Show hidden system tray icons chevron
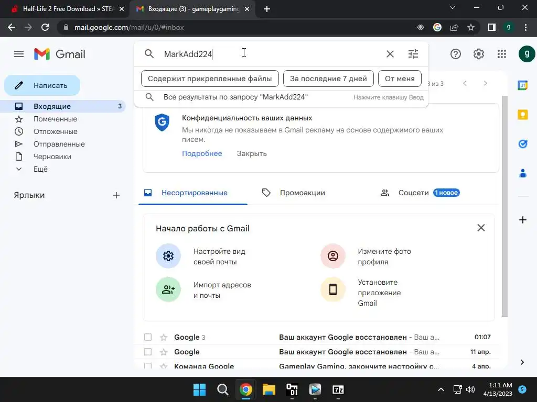Screen dimensions: 537x402 (441, 389)
